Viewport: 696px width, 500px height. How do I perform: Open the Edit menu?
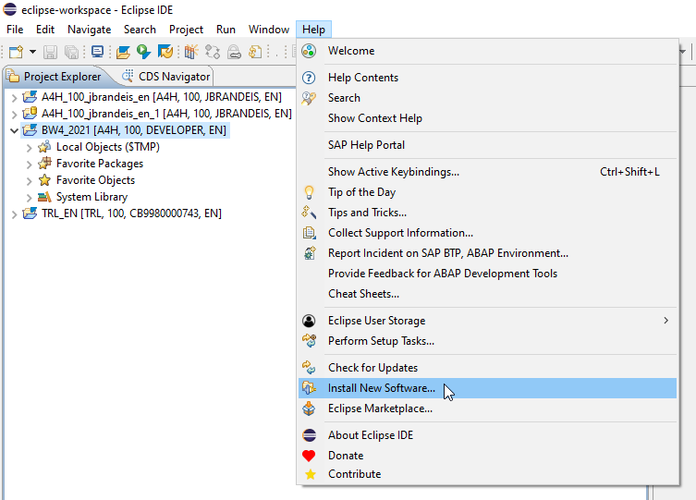click(x=45, y=30)
